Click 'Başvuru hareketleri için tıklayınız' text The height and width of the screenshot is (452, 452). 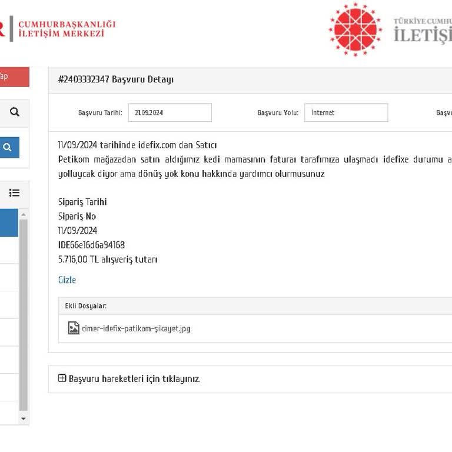135,378
